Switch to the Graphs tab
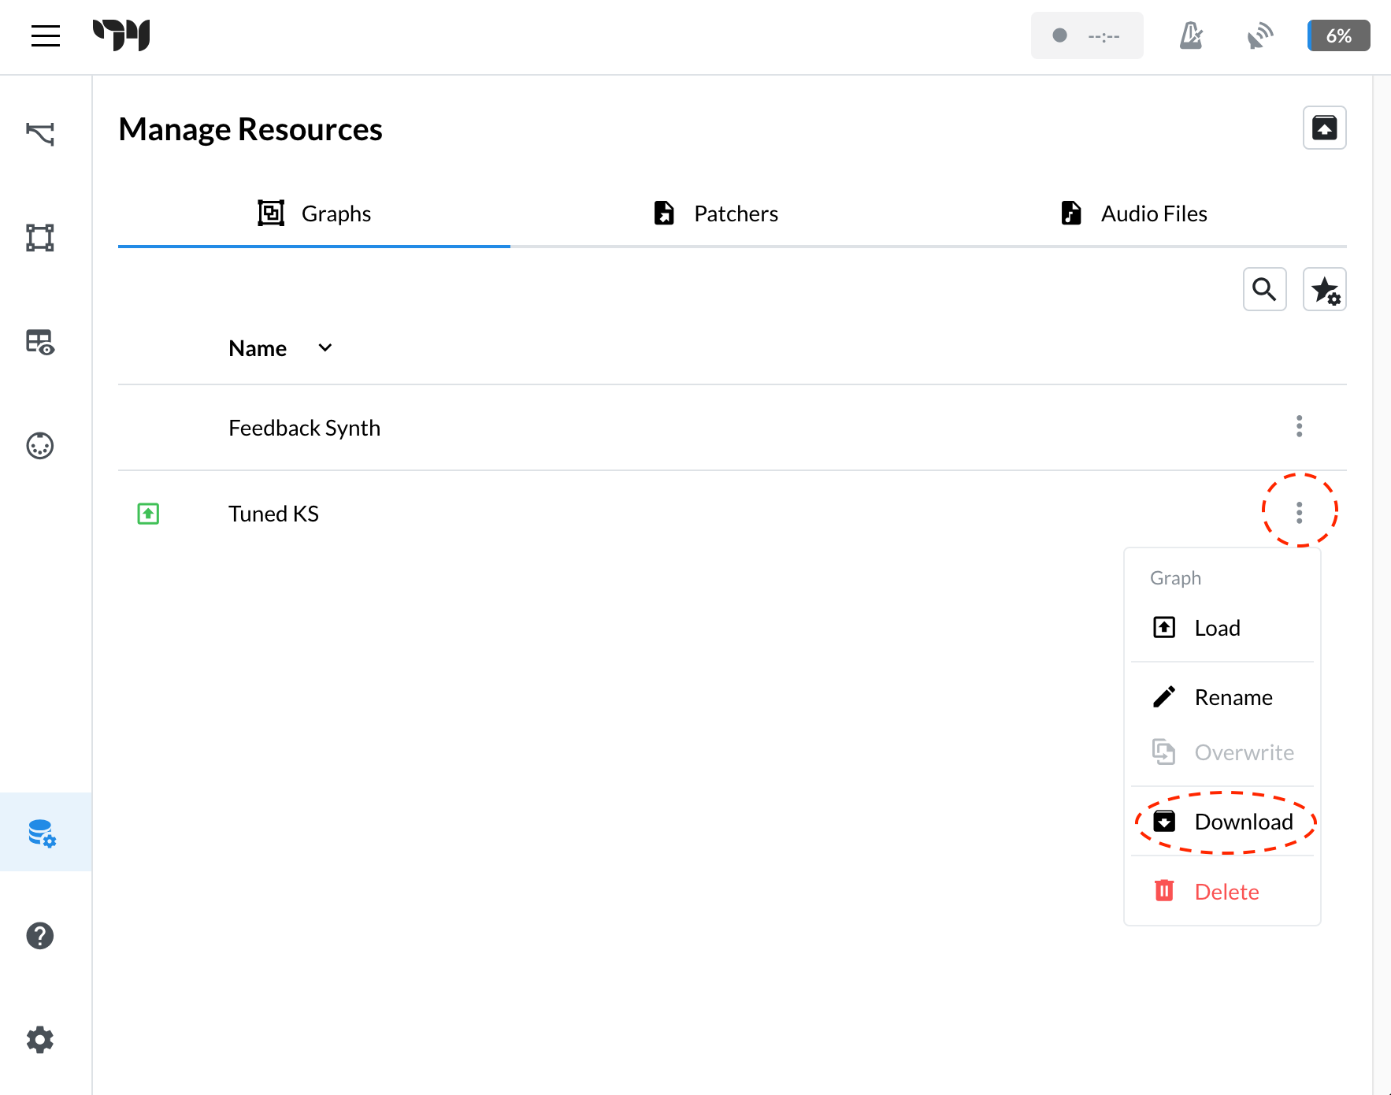The image size is (1391, 1095). pos(314,213)
